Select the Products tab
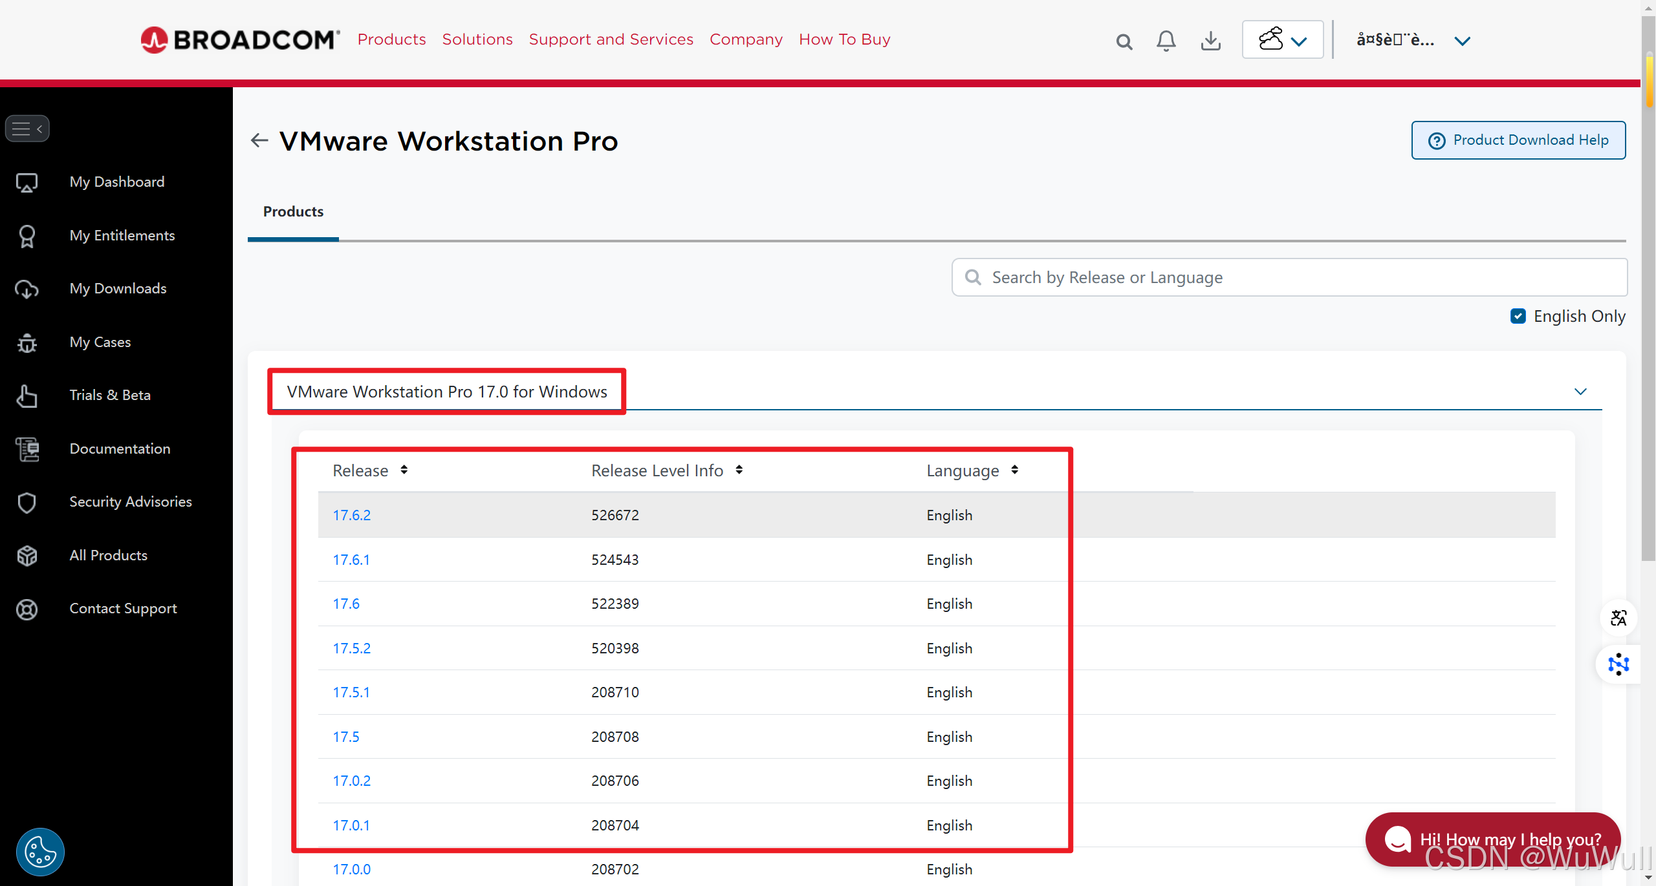Image resolution: width=1656 pixels, height=886 pixels. pyautogui.click(x=293, y=211)
